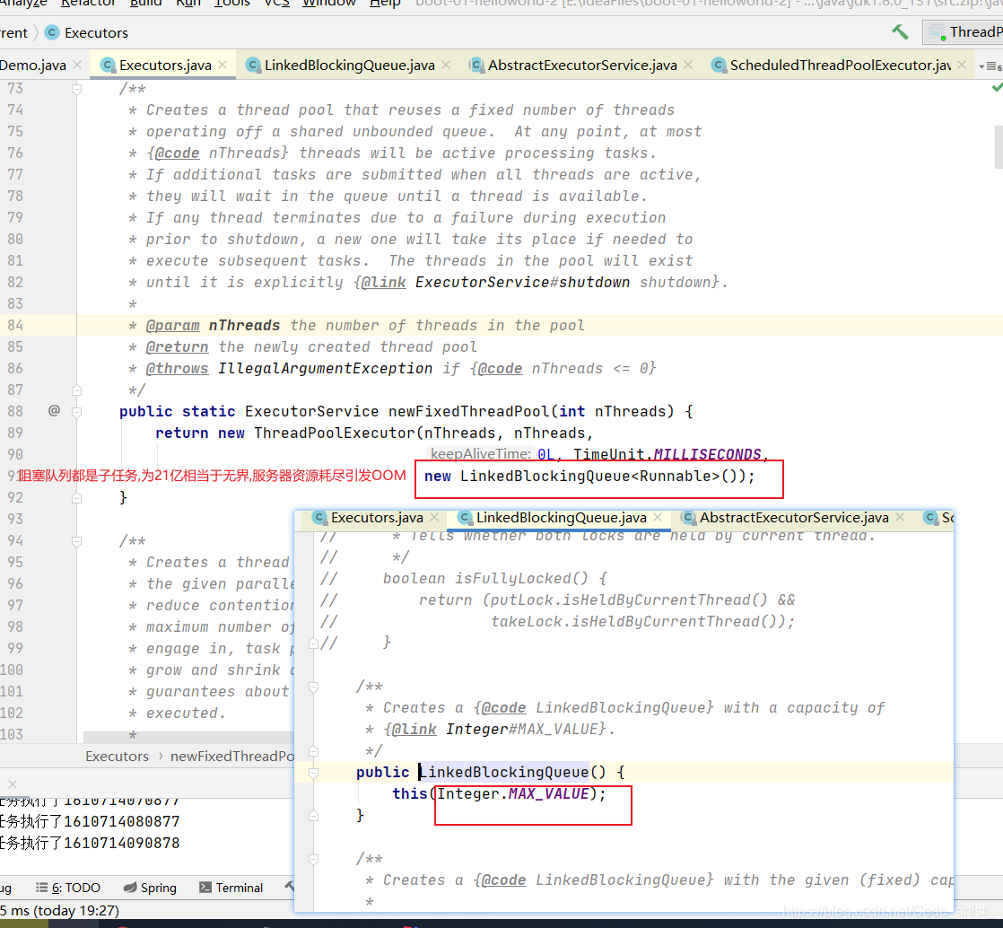The height and width of the screenshot is (928, 1003).
Task: Click fold marker beside commented closing brace in overlay
Action: (x=313, y=643)
